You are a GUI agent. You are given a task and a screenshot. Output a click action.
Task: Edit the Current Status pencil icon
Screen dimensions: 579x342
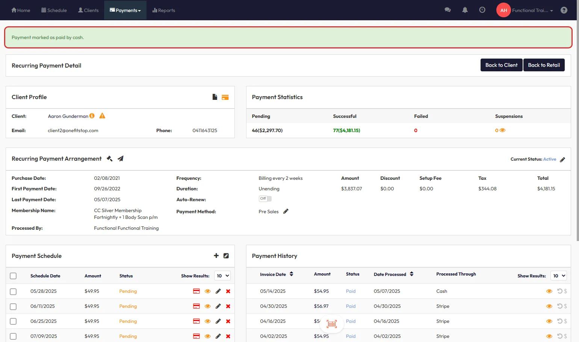(x=562, y=160)
